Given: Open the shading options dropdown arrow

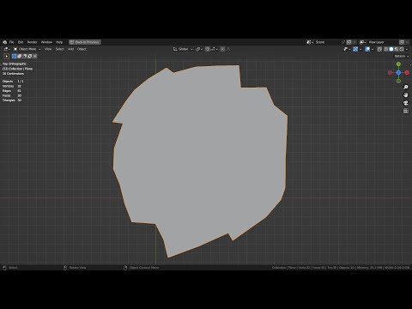Looking at the screenshot, I should click(x=407, y=49).
